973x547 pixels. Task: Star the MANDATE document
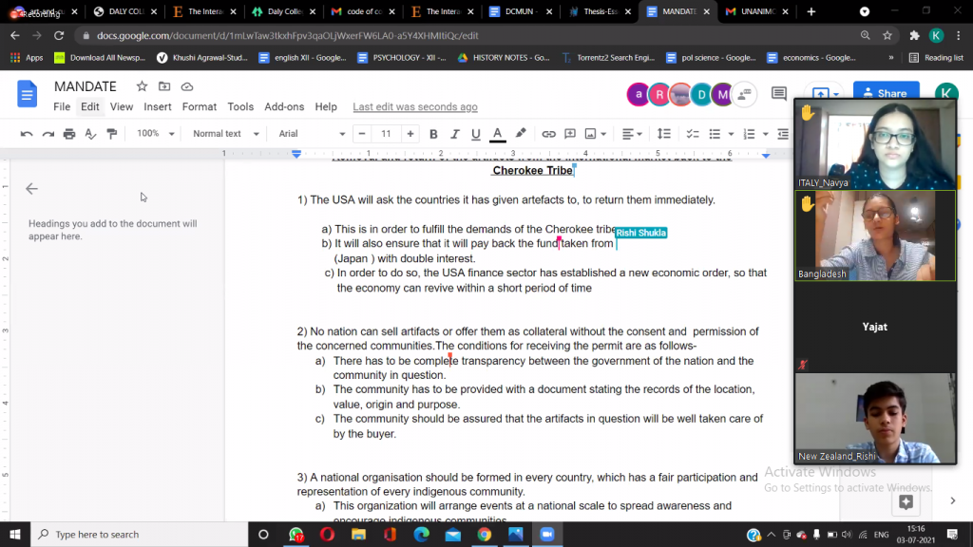(142, 86)
